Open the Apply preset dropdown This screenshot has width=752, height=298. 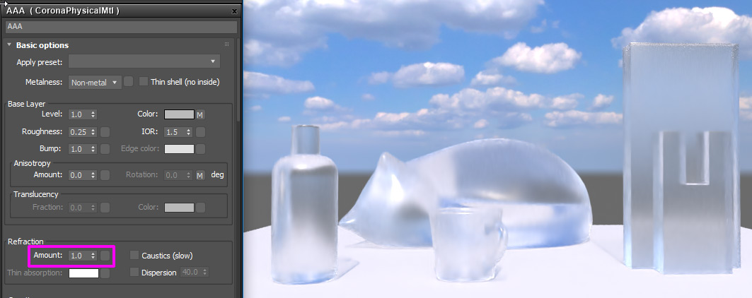point(144,61)
